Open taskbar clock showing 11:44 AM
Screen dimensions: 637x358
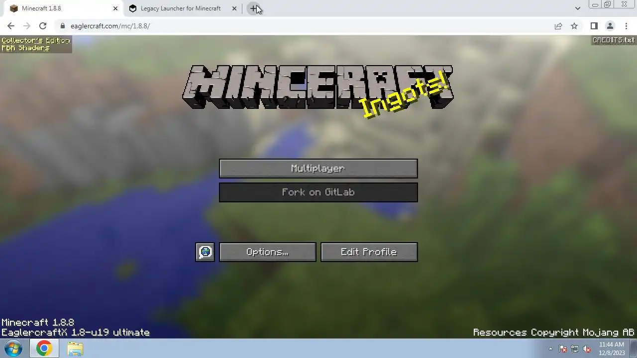pyautogui.click(x=612, y=349)
